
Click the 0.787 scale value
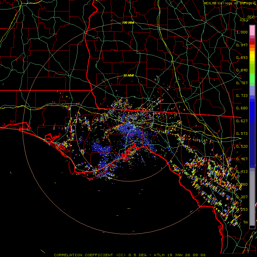[242, 83]
